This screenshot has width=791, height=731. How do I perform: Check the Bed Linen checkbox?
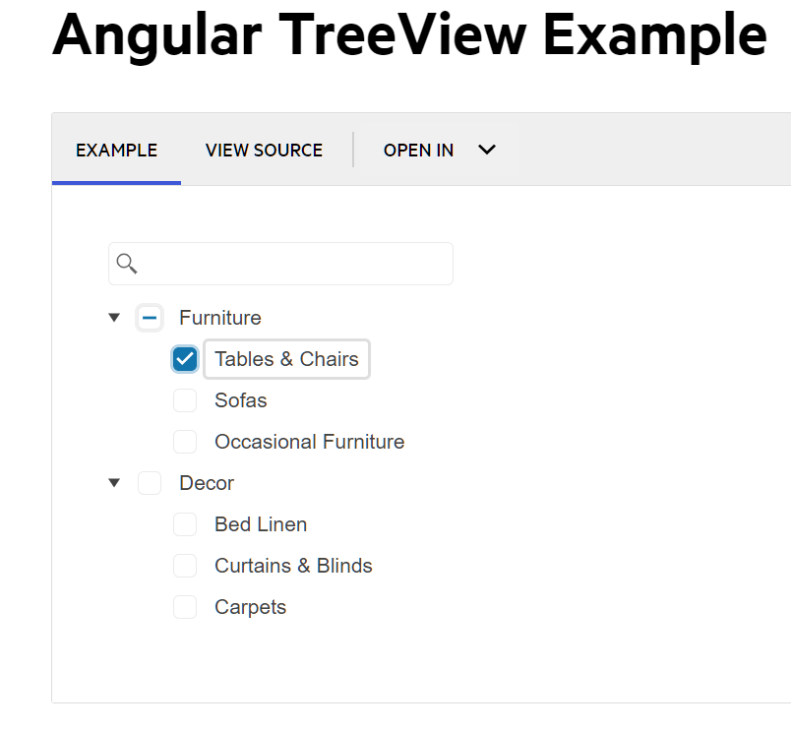[x=185, y=524]
